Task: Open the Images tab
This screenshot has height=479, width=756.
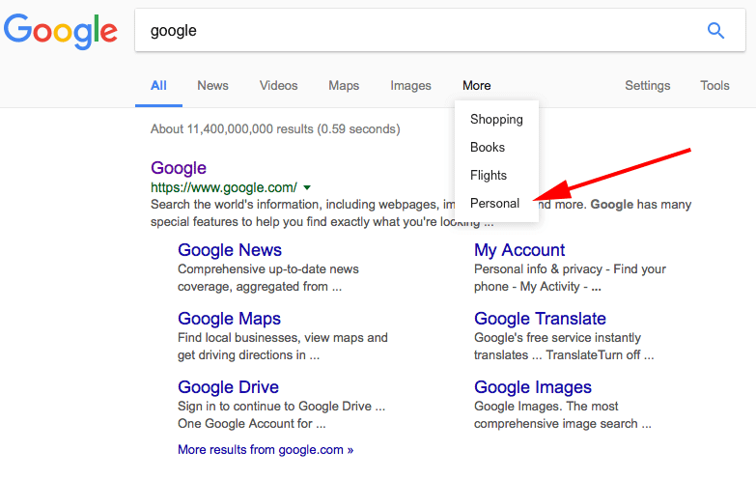Action: pos(410,86)
